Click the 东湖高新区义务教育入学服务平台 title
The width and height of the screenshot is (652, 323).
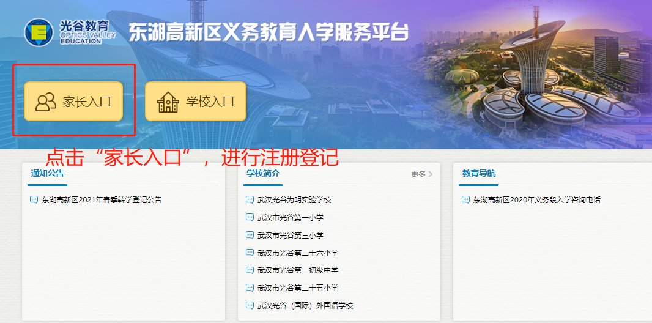[x=269, y=32]
